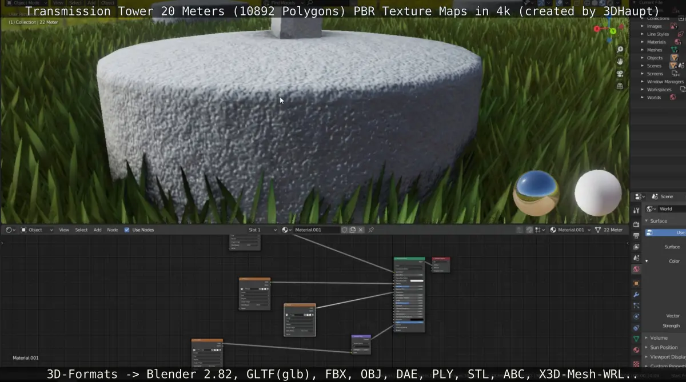Image resolution: width=686 pixels, height=382 pixels.
Task: Expand the Objects row in outliner
Action: 643,58
